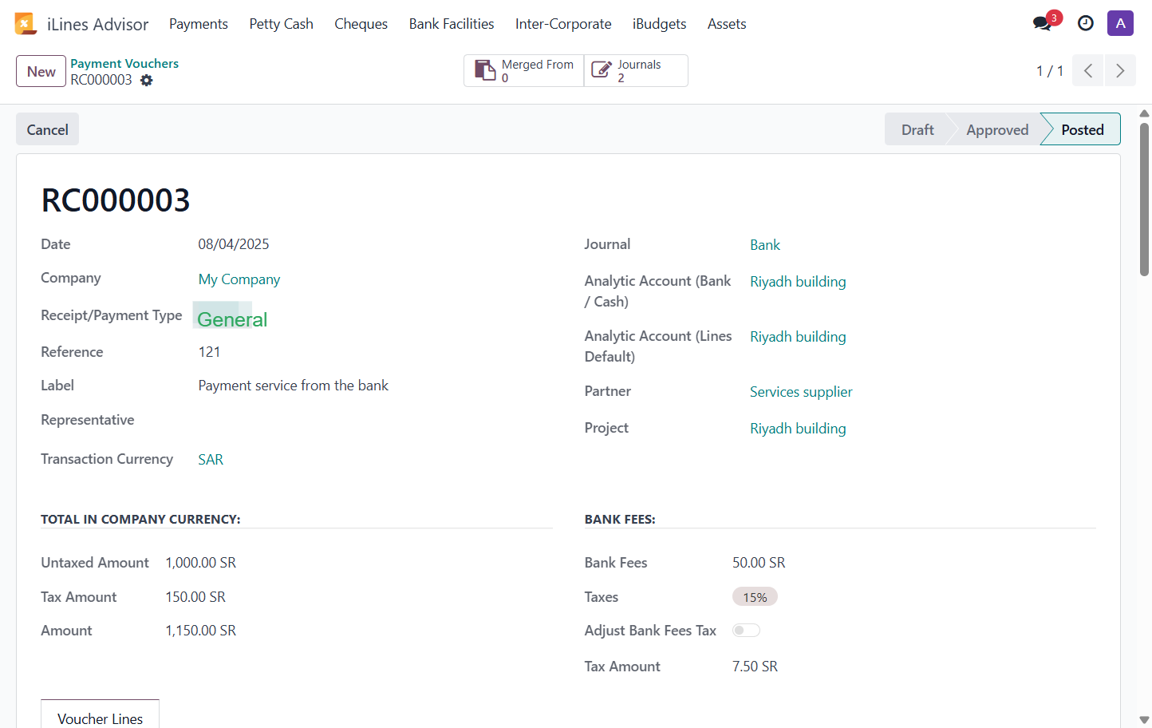
Task: Select the Approved status stage
Action: (x=997, y=129)
